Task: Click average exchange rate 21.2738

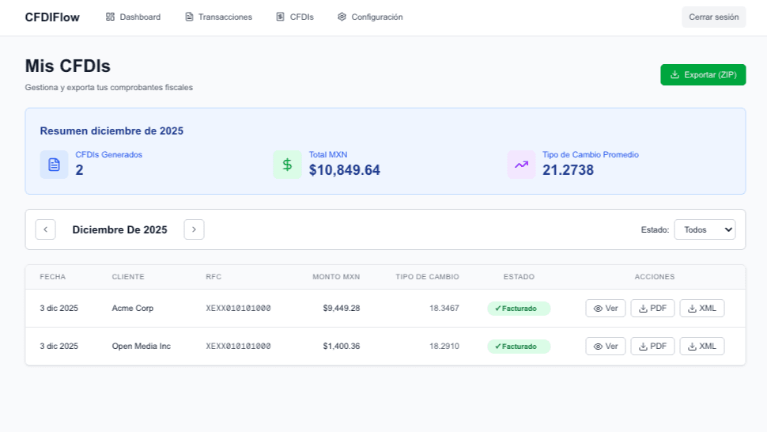Action: [x=568, y=170]
